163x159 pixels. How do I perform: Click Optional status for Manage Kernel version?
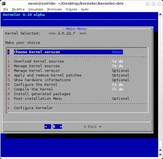(x=120, y=71)
